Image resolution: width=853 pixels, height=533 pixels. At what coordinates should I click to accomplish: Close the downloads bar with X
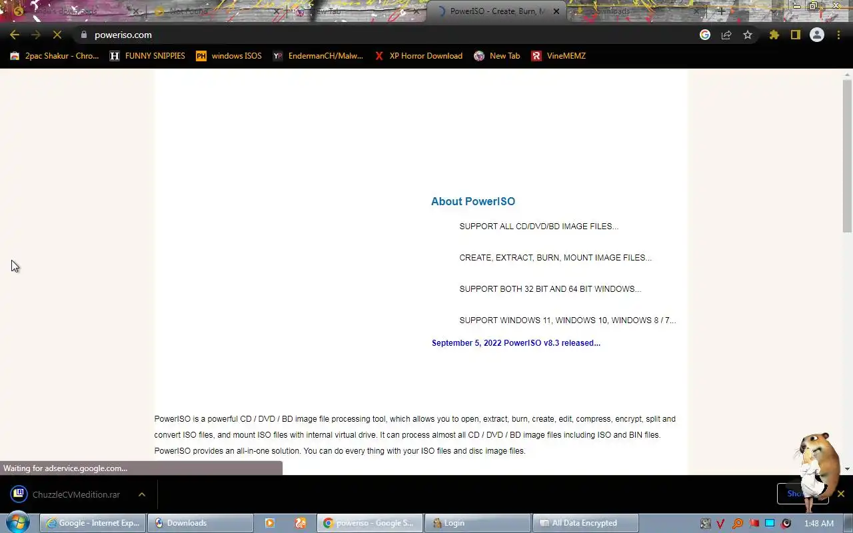pos(840,494)
